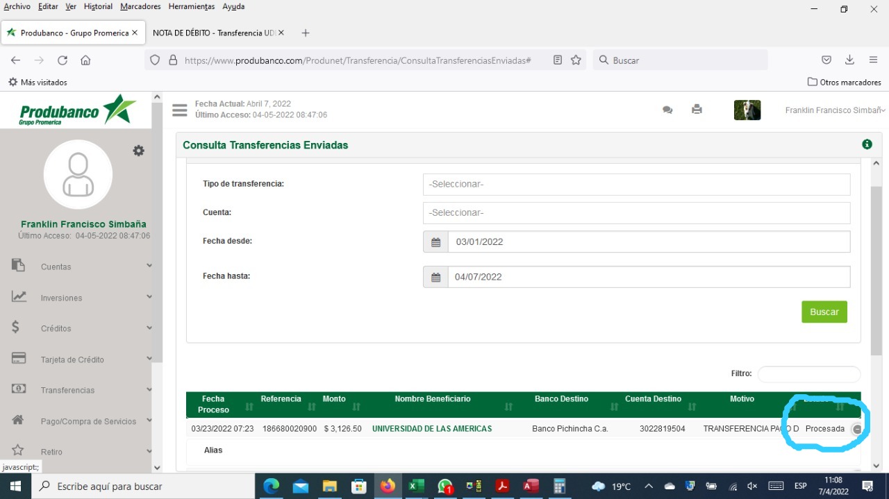Open Tipo de transferencia dropdown

point(636,185)
